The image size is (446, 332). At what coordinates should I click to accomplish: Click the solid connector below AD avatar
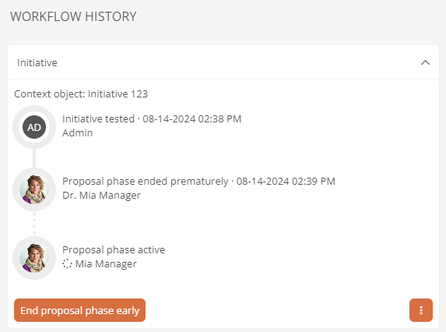click(x=34, y=158)
